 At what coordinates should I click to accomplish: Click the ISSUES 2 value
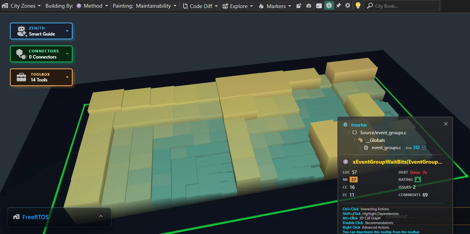tap(414, 187)
